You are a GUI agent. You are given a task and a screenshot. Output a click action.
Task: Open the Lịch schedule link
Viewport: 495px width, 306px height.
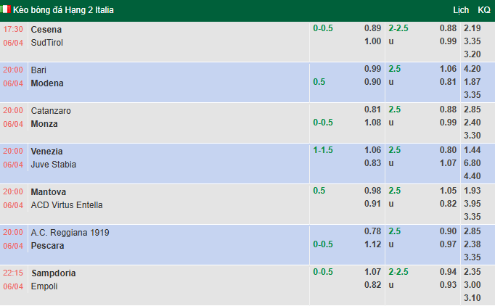pyautogui.click(x=460, y=10)
